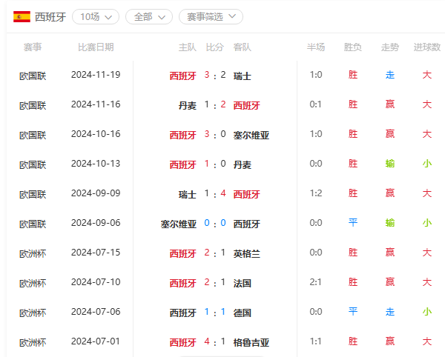Click 大 goals mark in the 2024-11-19 row
Viewport: 445px width, 357px height.
tap(427, 75)
